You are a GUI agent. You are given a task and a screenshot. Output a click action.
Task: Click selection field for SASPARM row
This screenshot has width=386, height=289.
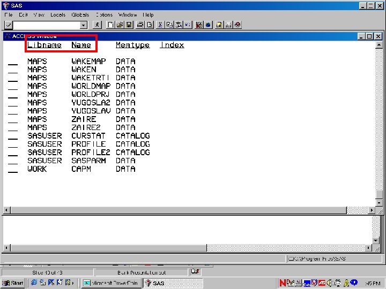point(13,162)
